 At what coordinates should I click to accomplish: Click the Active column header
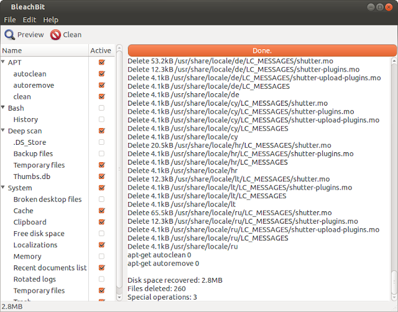pyautogui.click(x=101, y=50)
